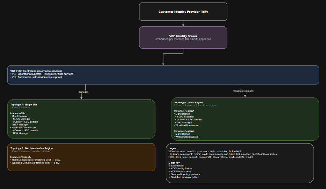Click the VCF Identity Broker purple key square

[169, 168]
